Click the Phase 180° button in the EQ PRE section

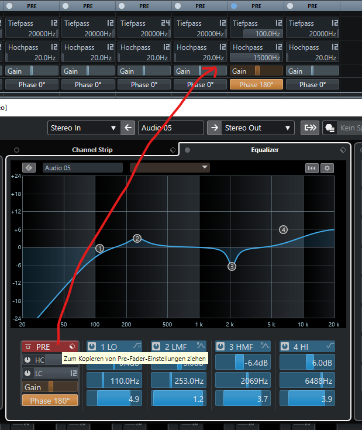click(x=50, y=401)
